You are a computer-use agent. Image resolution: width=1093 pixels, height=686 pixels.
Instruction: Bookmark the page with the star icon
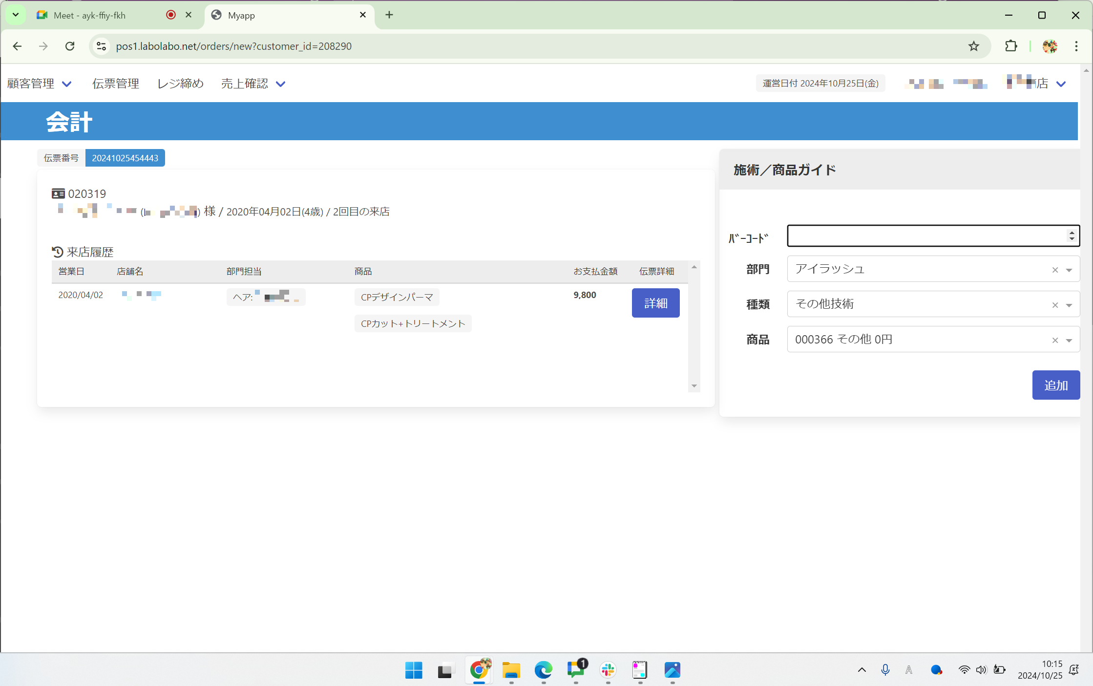[x=973, y=46]
